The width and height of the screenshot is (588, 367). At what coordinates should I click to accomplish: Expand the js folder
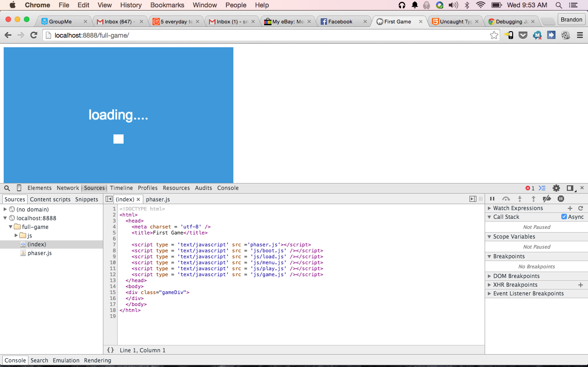tap(17, 235)
